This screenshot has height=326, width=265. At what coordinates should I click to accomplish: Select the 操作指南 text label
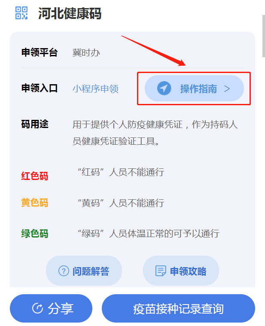[x=198, y=89]
